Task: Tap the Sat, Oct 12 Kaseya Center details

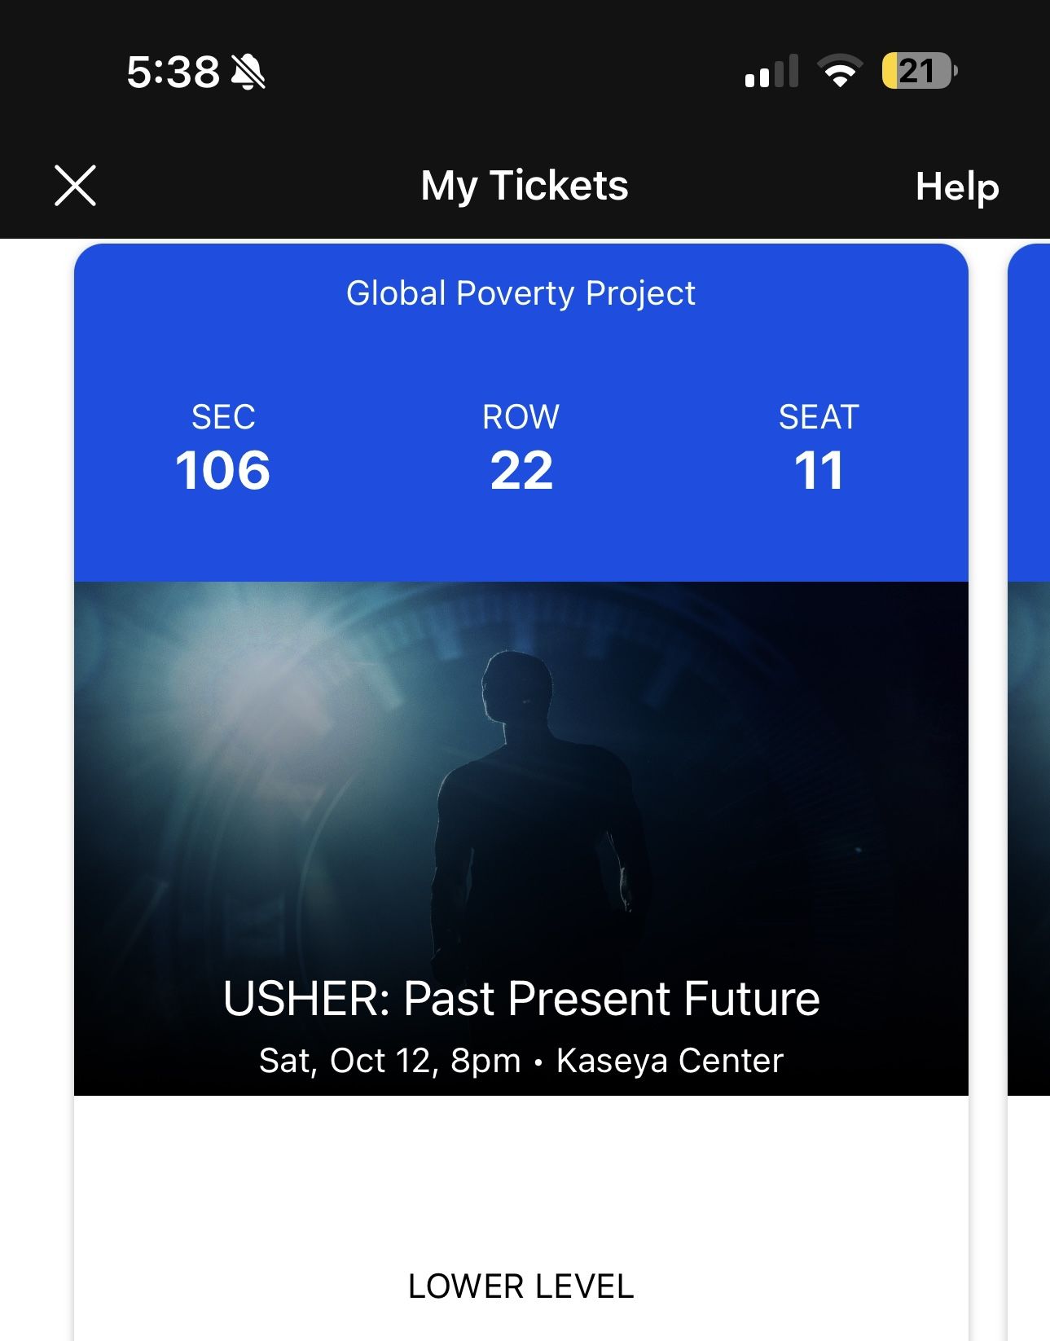Action: [521, 1061]
